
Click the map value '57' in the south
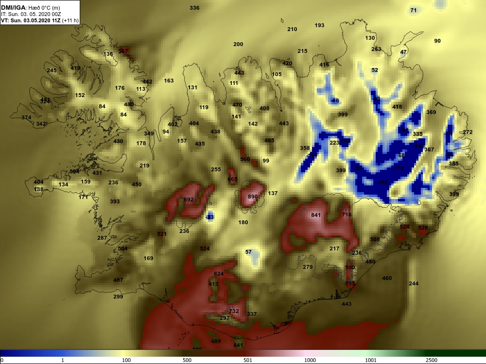(x=248, y=252)
